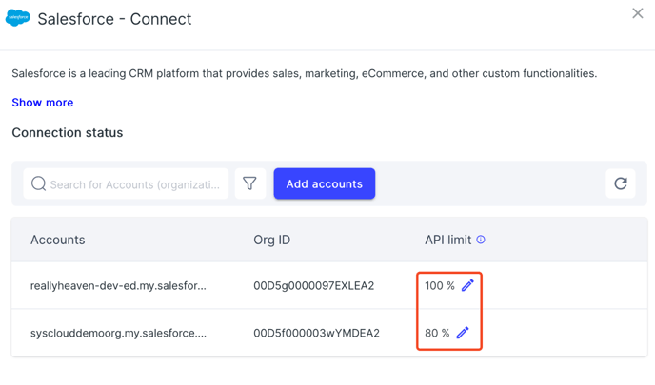The image size is (655, 385).
Task: Select the API limit column header
Action: pos(447,240)
